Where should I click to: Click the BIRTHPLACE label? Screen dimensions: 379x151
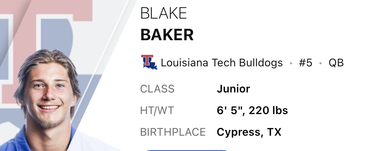click(x=173, y=132)
